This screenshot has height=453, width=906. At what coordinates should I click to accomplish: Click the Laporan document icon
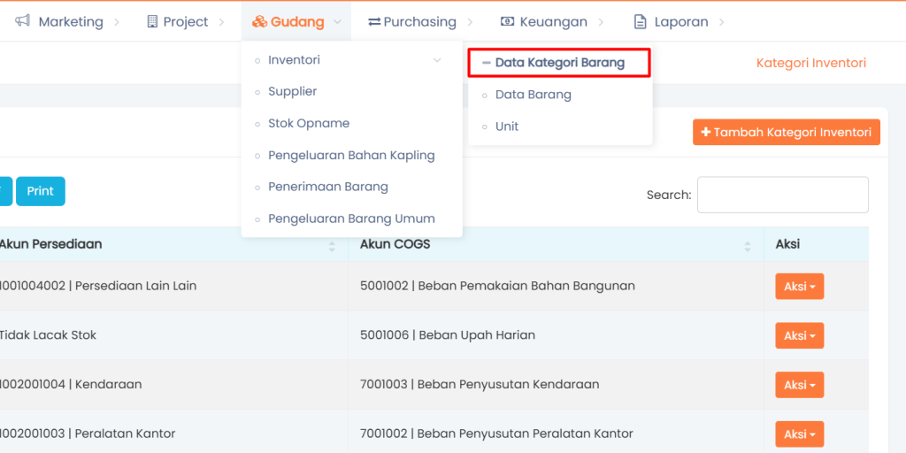pyautogui.click(x=641, y=21)
